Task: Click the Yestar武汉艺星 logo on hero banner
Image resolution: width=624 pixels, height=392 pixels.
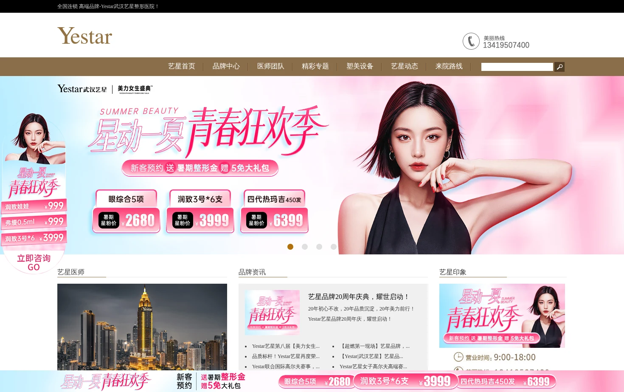Action: tap(82, 89)
